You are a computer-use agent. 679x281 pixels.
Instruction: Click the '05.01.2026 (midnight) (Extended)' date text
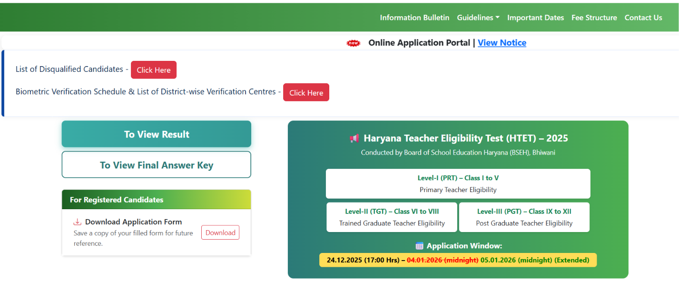[x=535, y=260]
